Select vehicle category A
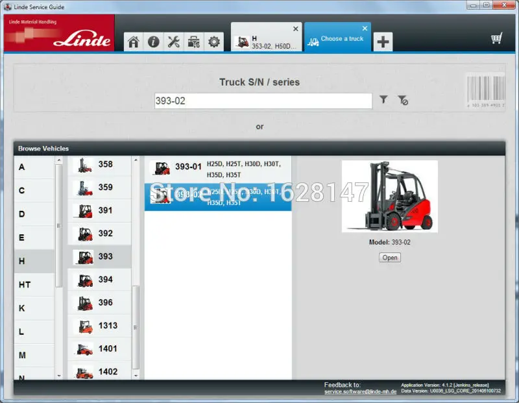This screenshot has height=403, width=519. (x=34, y=167)
